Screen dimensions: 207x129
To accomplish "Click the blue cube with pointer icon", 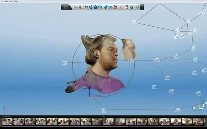I will click(x=91, y=7).
